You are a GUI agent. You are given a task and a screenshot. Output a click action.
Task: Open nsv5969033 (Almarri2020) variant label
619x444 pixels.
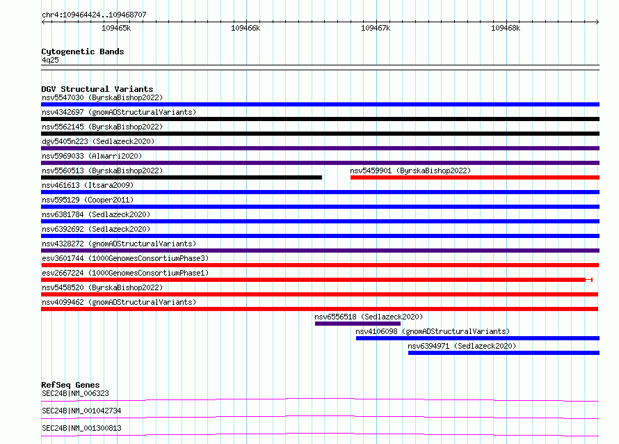[x=92, y=156]
